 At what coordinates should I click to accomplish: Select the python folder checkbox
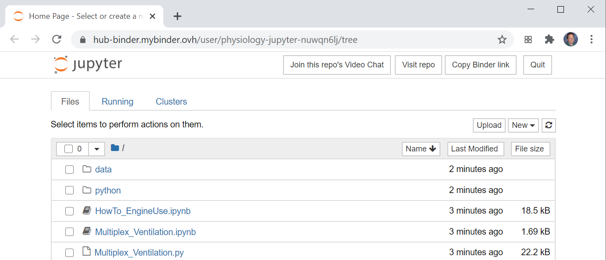pyautogui.click(x=69, y=190)
